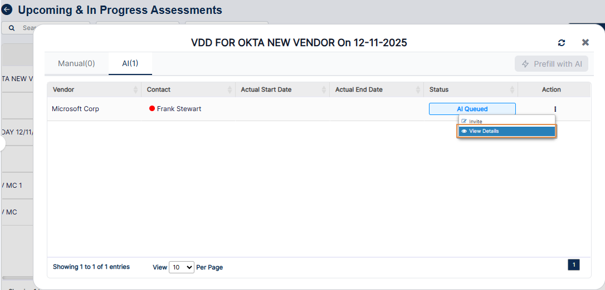
Task: Click the Showing 1 to 1 of 1 entries text
Action: pyautogui.click(x=91, y=267)
